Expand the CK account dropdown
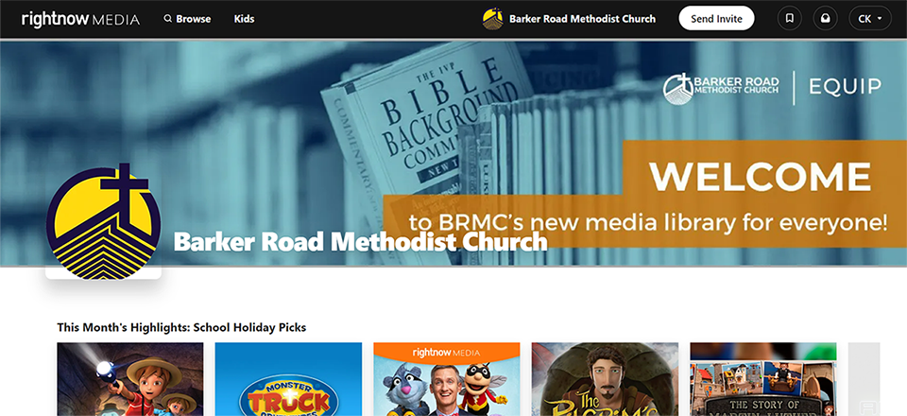This screenshot has height=416, width=907. tap(870, 19)
